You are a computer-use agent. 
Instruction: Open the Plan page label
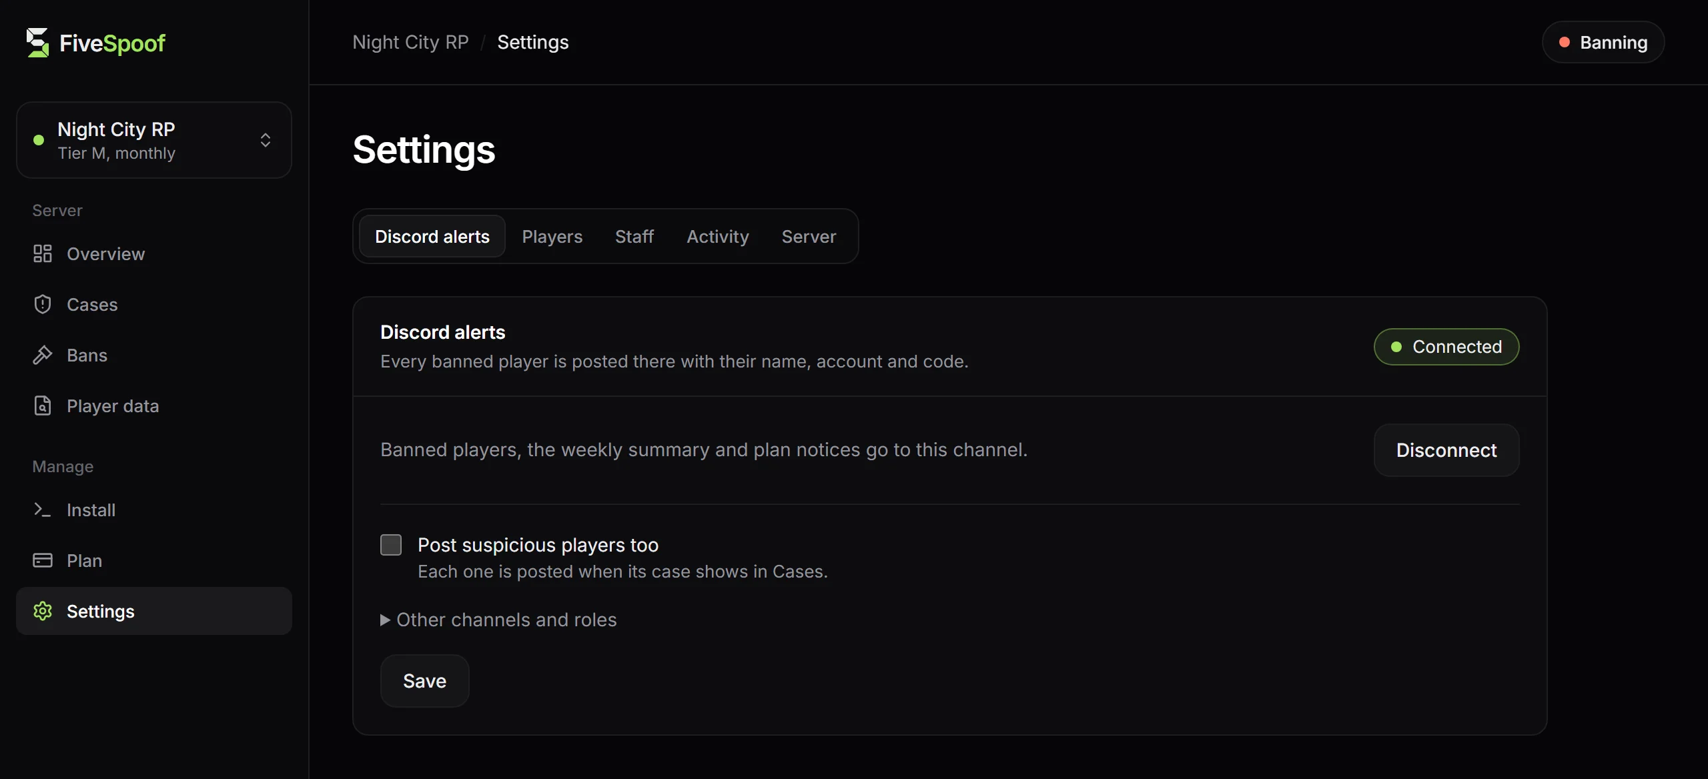84,560
